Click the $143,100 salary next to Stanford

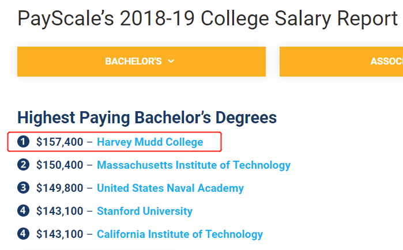[x=59, y=211]
